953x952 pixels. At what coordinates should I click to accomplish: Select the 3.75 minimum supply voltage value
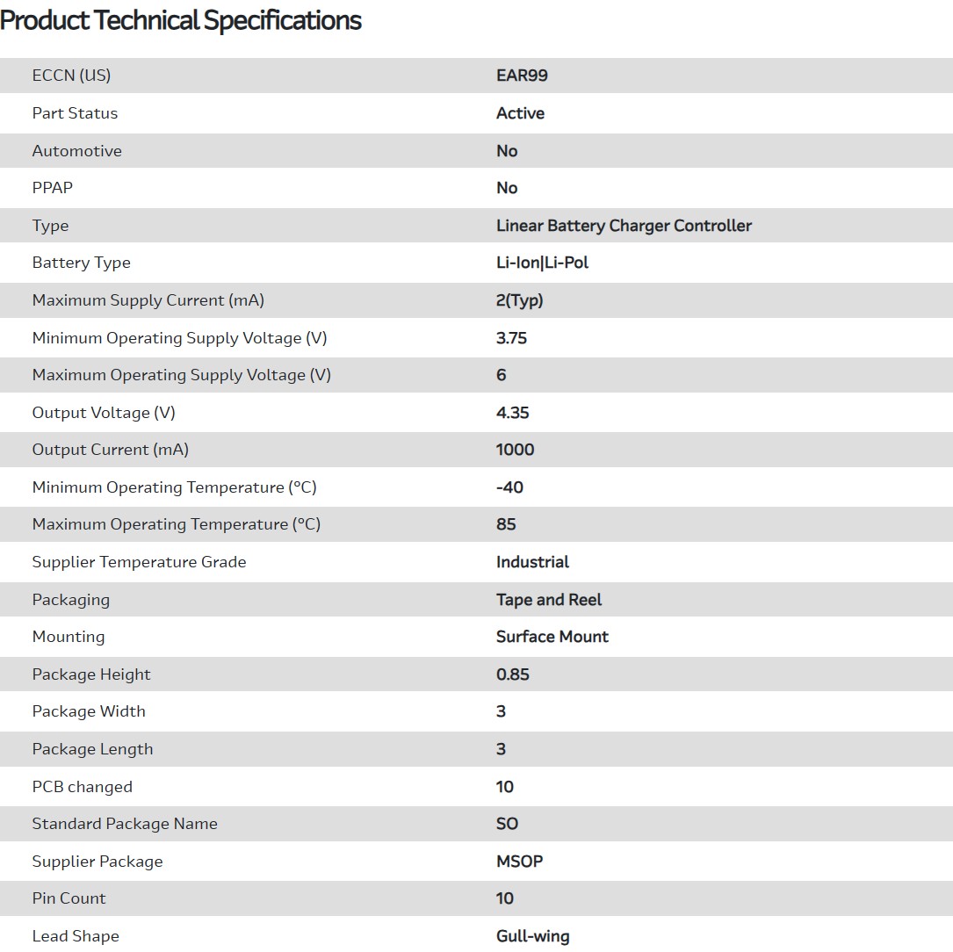pos(511,338)
